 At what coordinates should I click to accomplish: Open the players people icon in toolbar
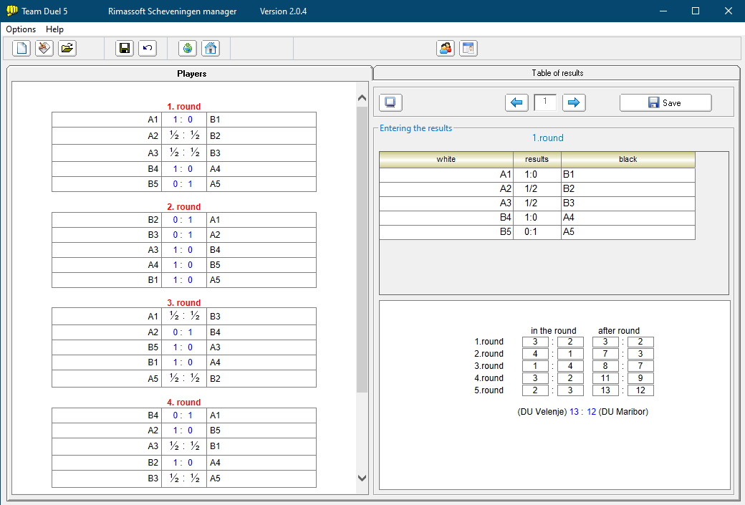click(446, 49)
